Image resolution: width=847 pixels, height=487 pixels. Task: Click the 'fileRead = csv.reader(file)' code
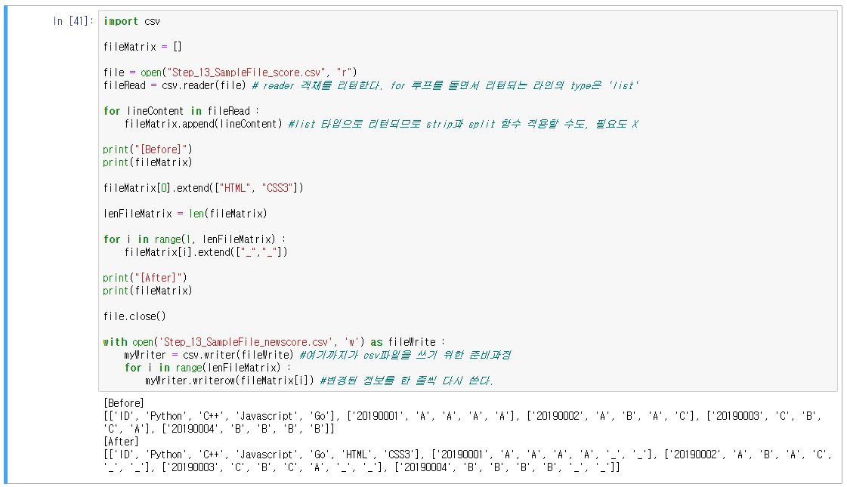(175, 85)
